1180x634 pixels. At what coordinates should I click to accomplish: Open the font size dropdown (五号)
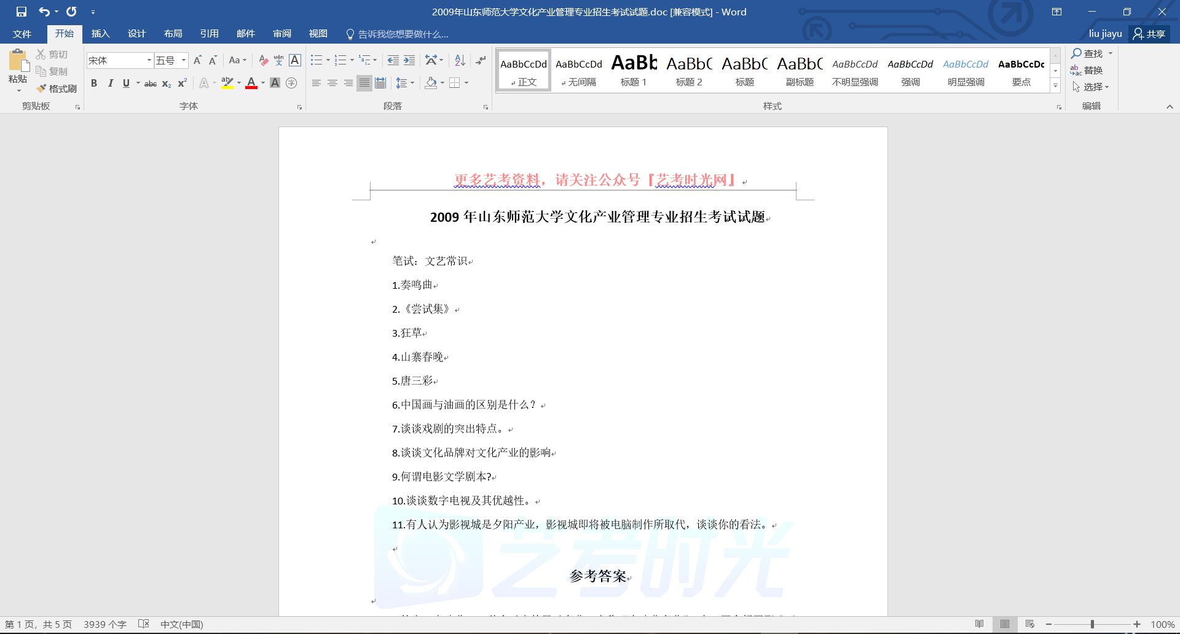tap(183, 60)
